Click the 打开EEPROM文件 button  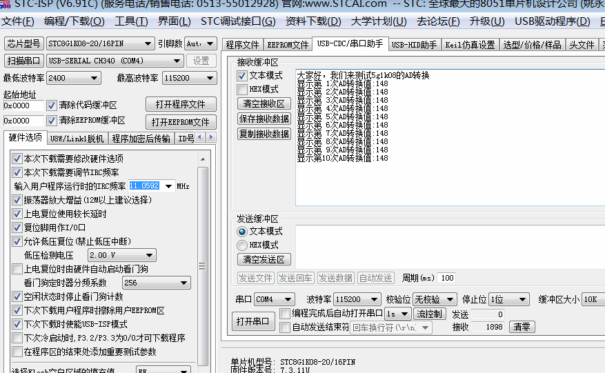181,122
